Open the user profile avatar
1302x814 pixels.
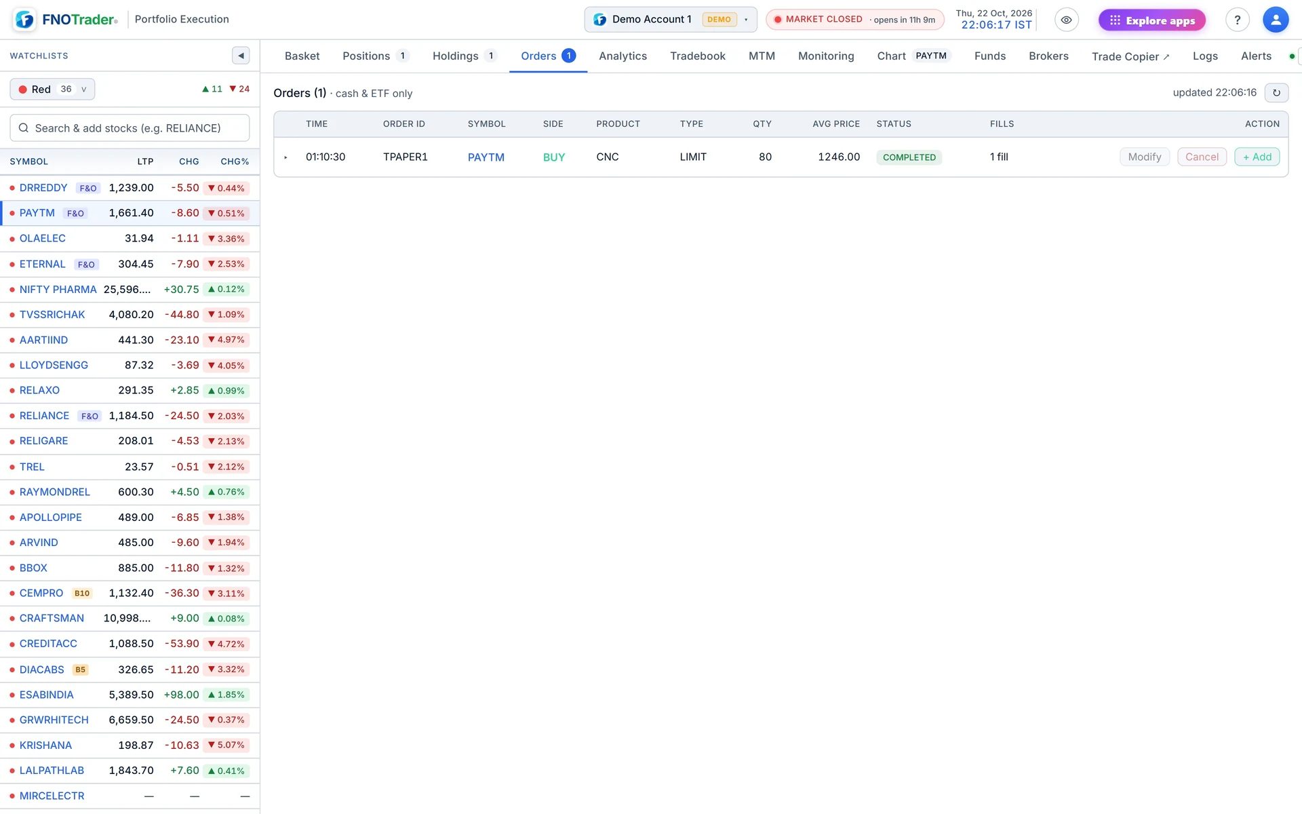pyautogui.click(x=1275, y=20)
